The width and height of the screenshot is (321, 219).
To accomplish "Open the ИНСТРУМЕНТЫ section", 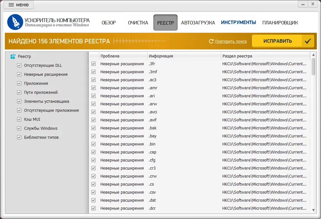I will [x=238, y=23].
